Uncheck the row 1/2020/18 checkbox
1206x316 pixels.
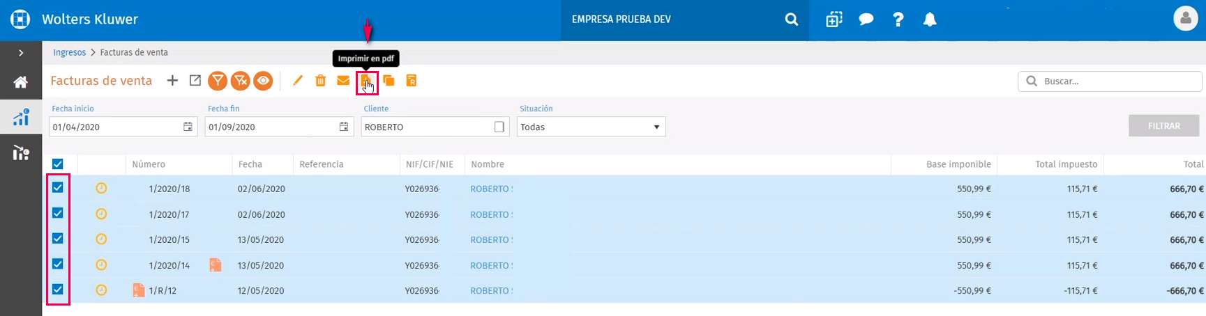coord(58,187)
